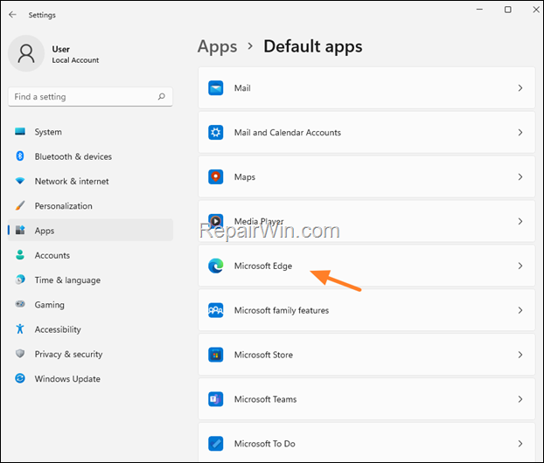Open Gaming settings category
Screen dimensions: 544x463
(90, 304)
